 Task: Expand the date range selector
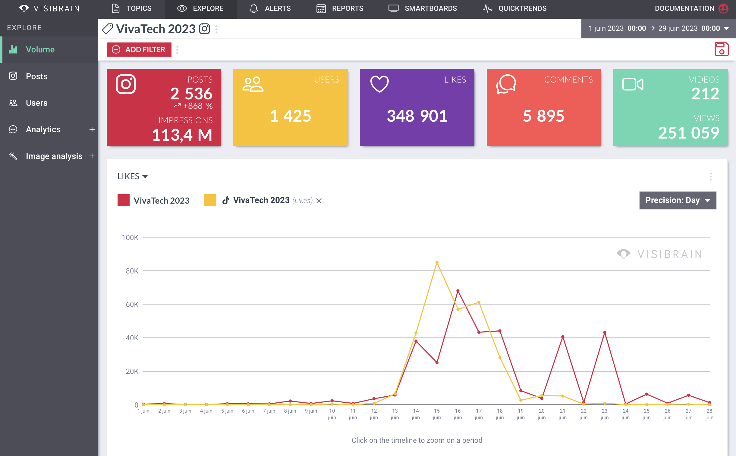pos(658,28)
